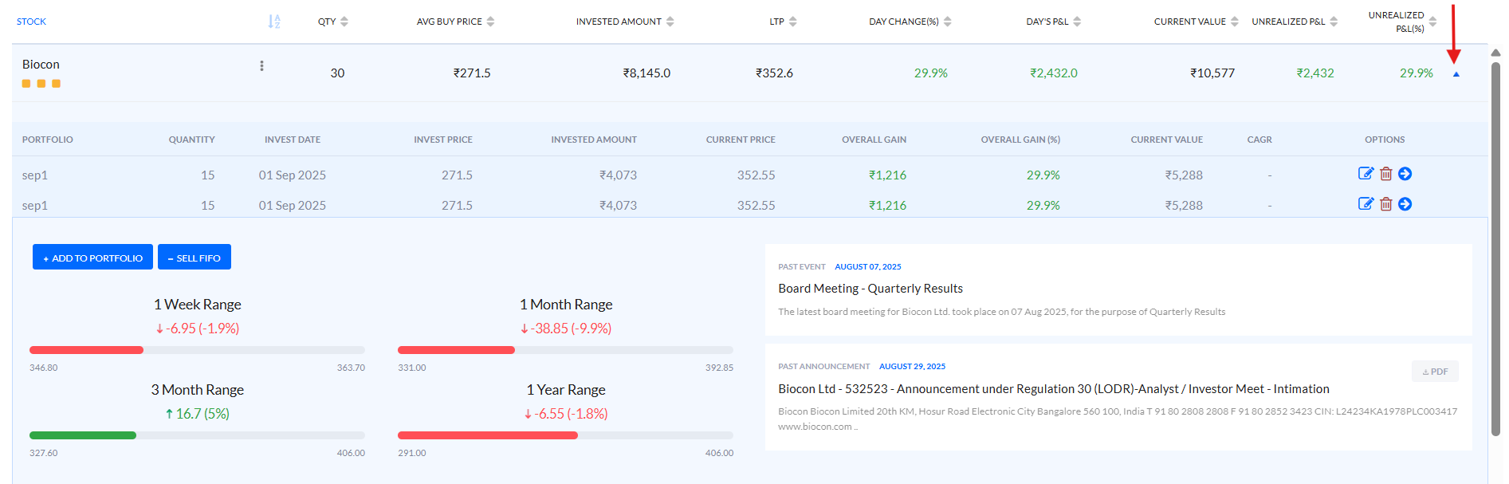1509x484 pixels.
Task: Open the three-dot menu for Biocon
Action: click(261, 66)
